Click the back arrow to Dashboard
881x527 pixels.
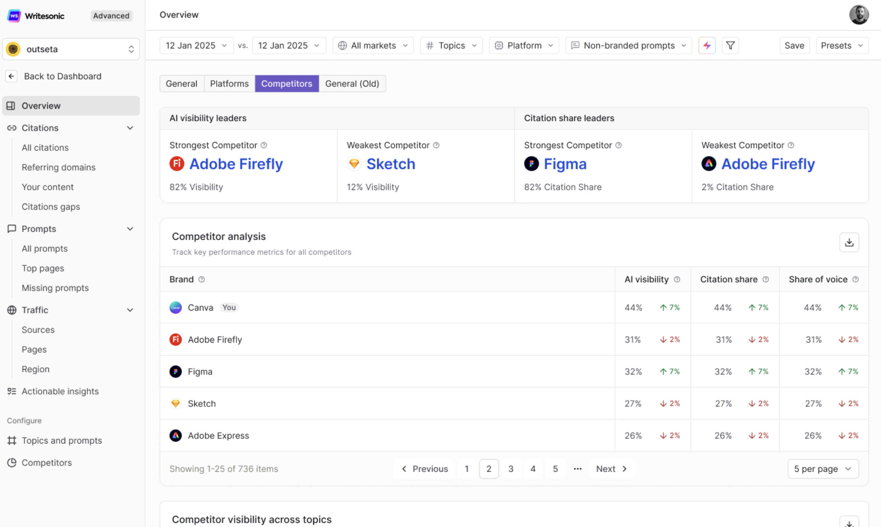12,76
